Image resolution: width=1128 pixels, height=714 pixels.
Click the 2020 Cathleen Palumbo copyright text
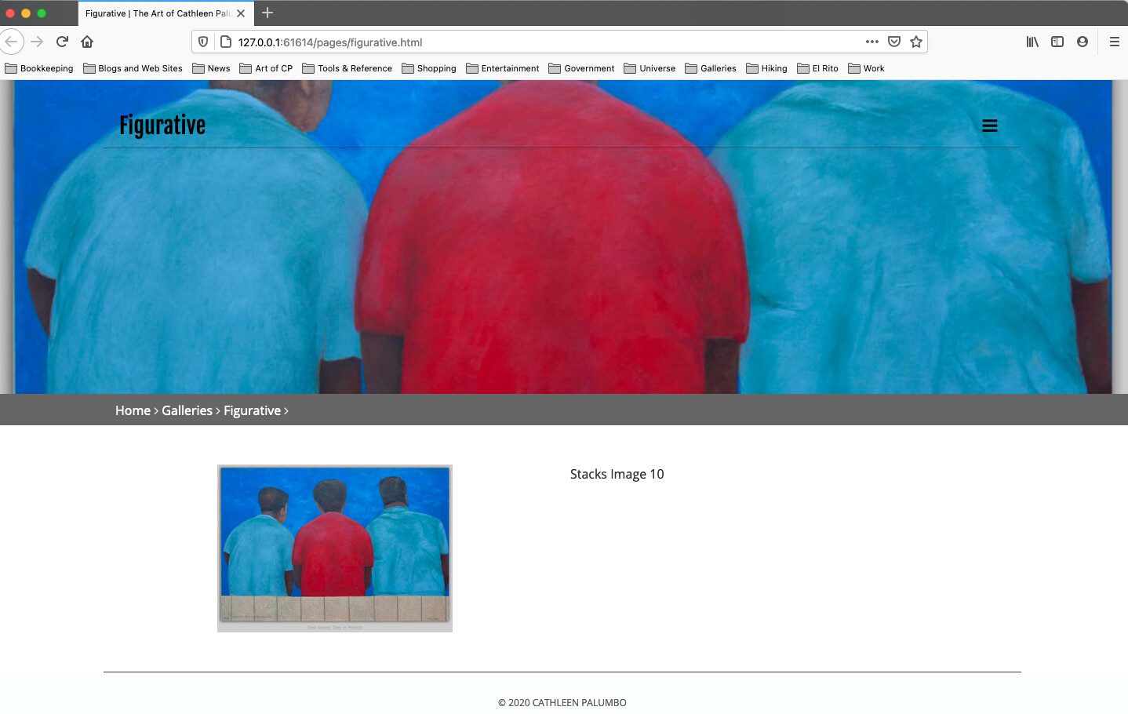coord(562,703)
